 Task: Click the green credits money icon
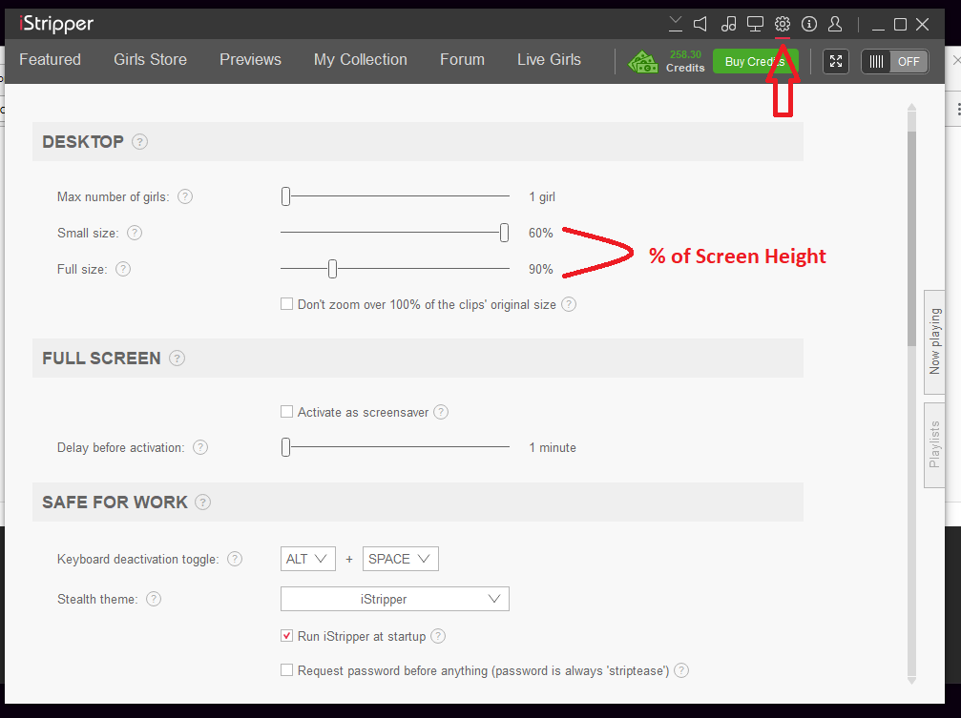coord(643,61)
